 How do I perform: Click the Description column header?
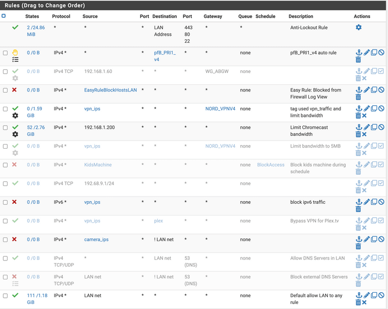(x=301, y=16)
